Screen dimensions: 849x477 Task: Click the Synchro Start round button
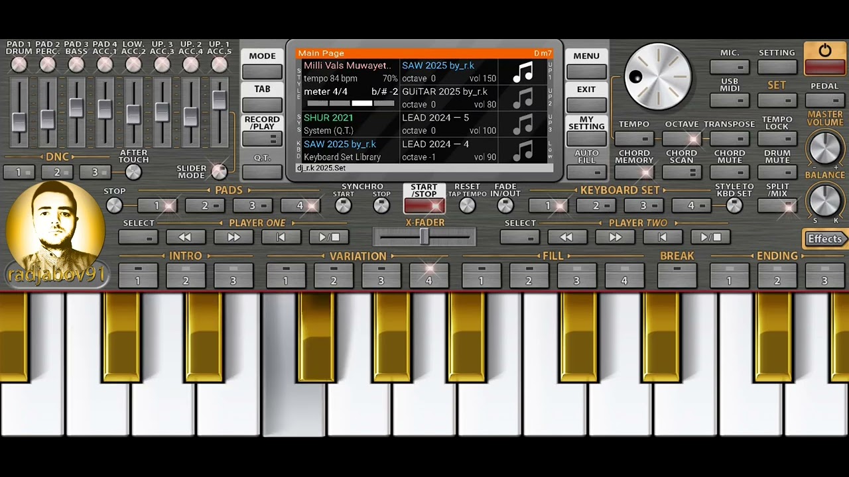coord(343,205)
